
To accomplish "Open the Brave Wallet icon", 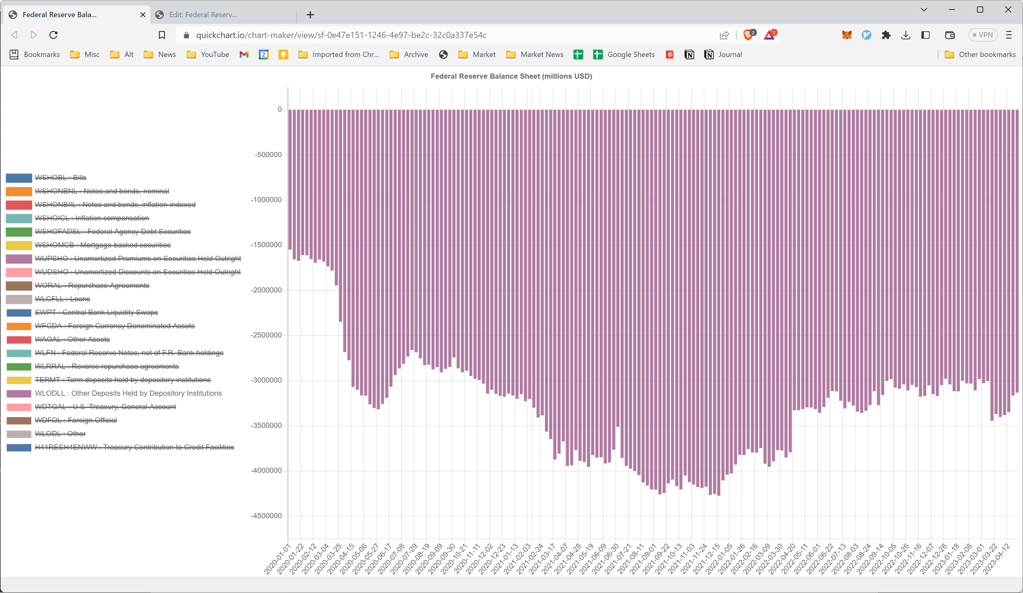I will 949,35.
